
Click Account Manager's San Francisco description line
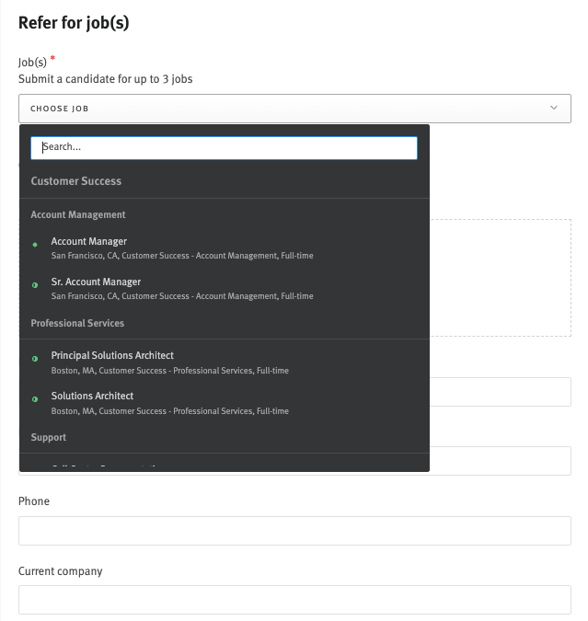182,256
